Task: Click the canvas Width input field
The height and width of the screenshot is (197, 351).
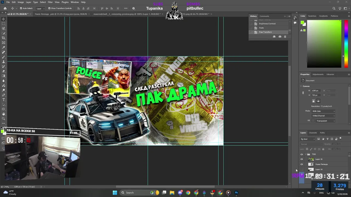Action: [316, 91]
